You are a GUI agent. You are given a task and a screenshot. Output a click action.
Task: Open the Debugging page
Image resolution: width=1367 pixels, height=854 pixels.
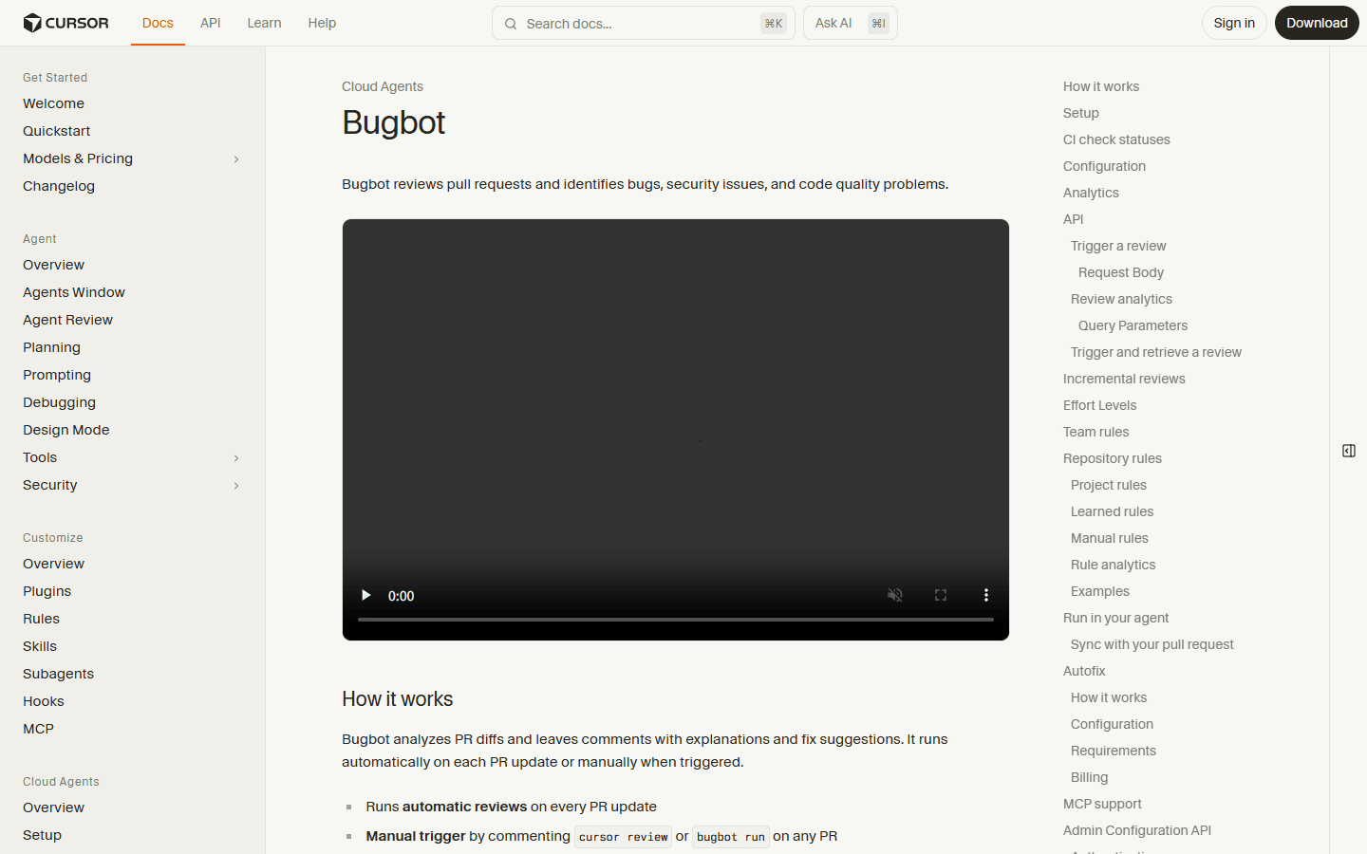(x=59, y=402)
